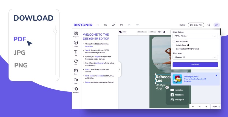This screenshot has height=117, width=228.
Task: Click the Fit zoom option
Action: coord(200,107)
